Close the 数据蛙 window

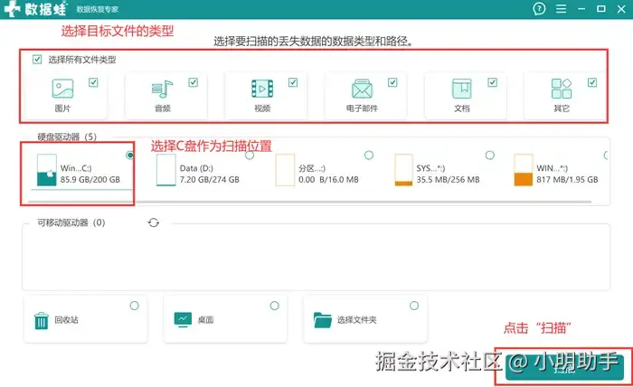coord(621,8)
